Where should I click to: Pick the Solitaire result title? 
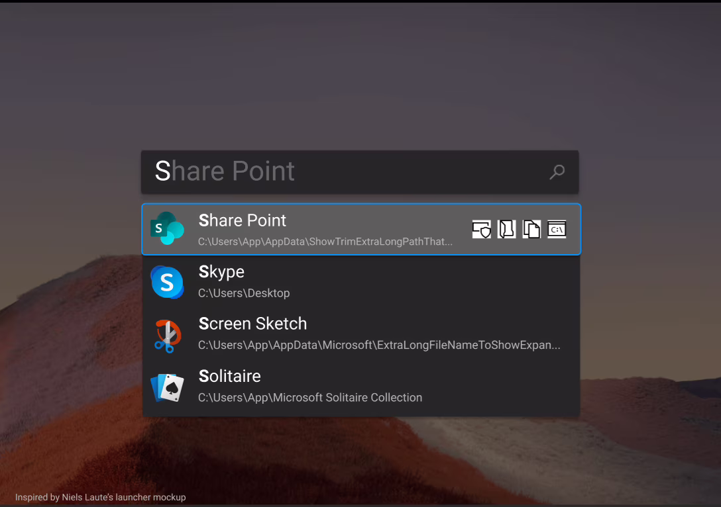coord(229,376)
